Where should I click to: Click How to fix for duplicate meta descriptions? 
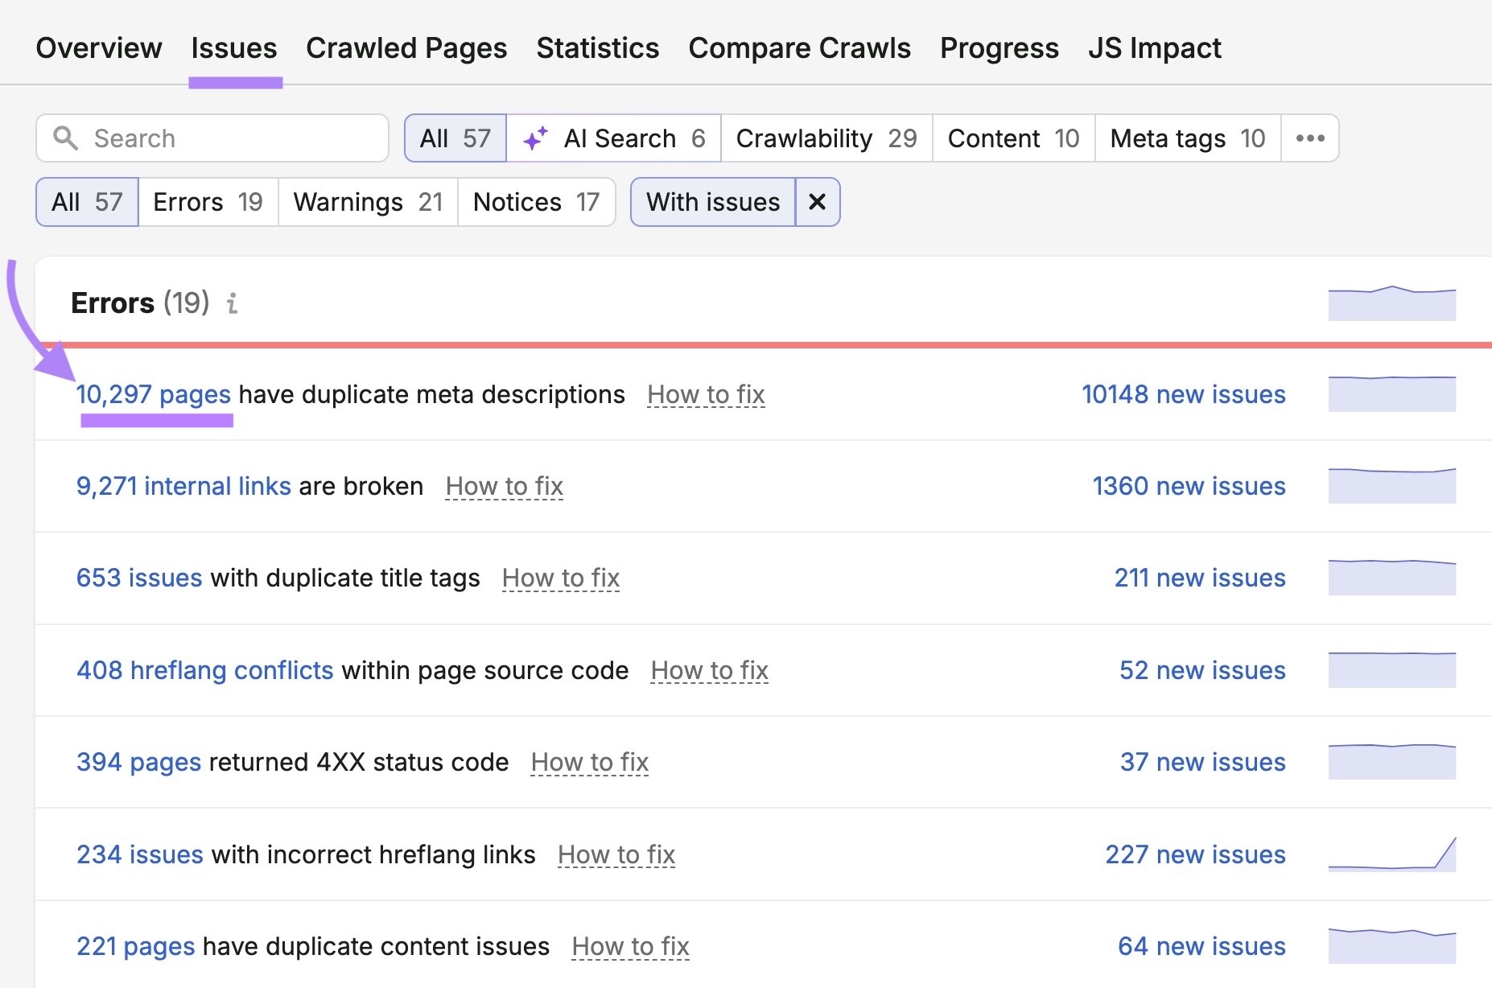pos(706,394)
